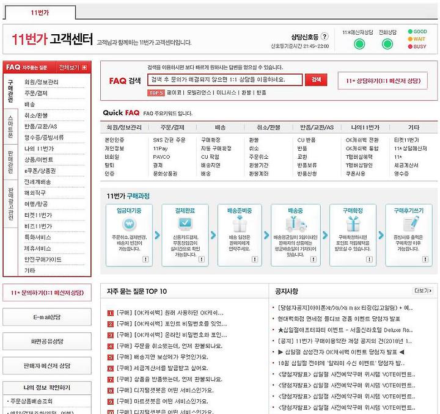Open the 티켓11번가 Quick FAQ keyword
Viewport: 440px width, 414px height.
[x=406, y=140]
